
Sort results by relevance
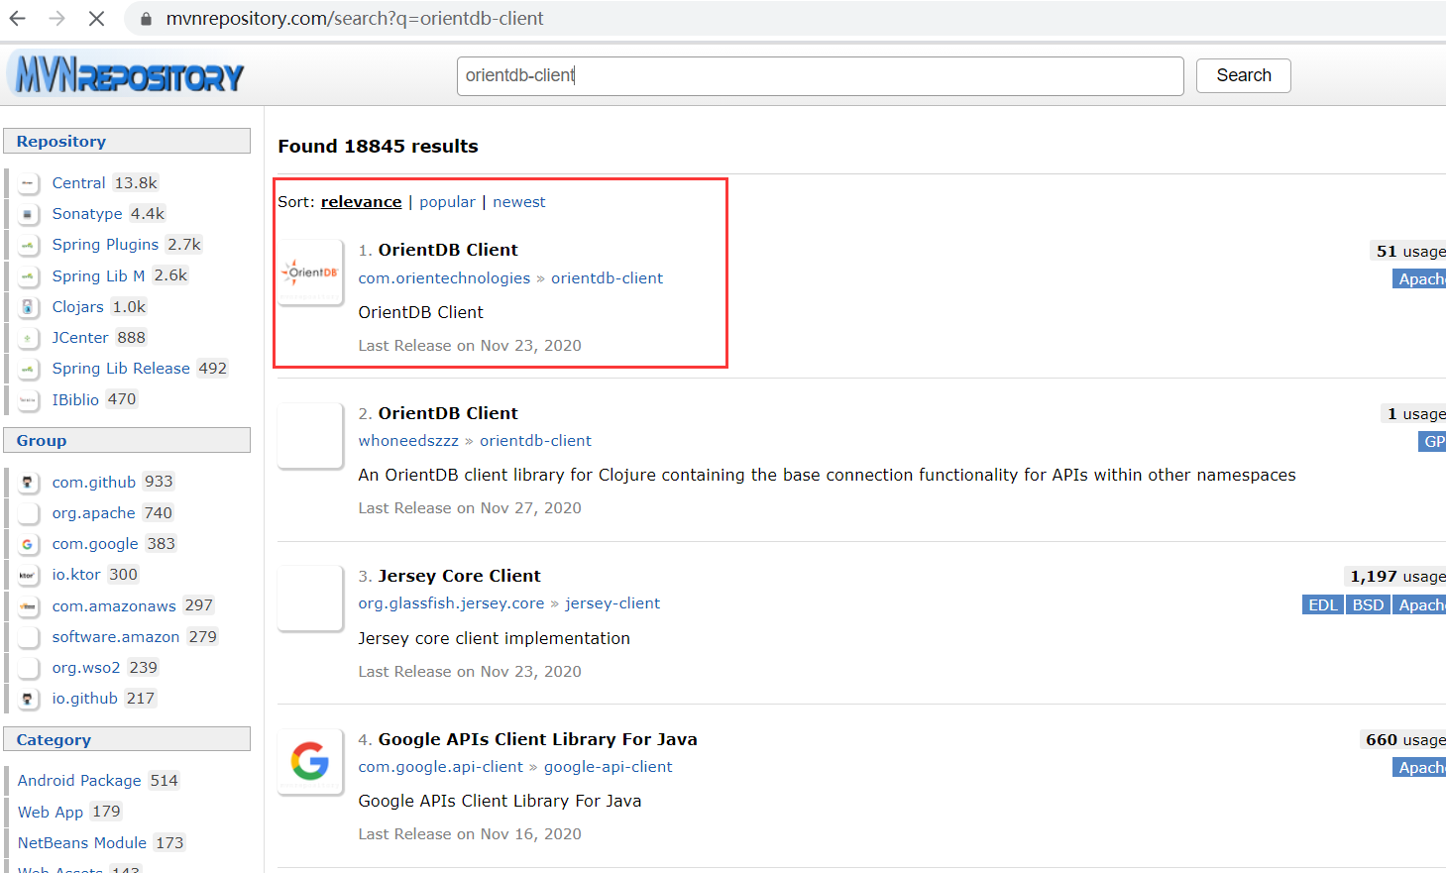[361, 202]
